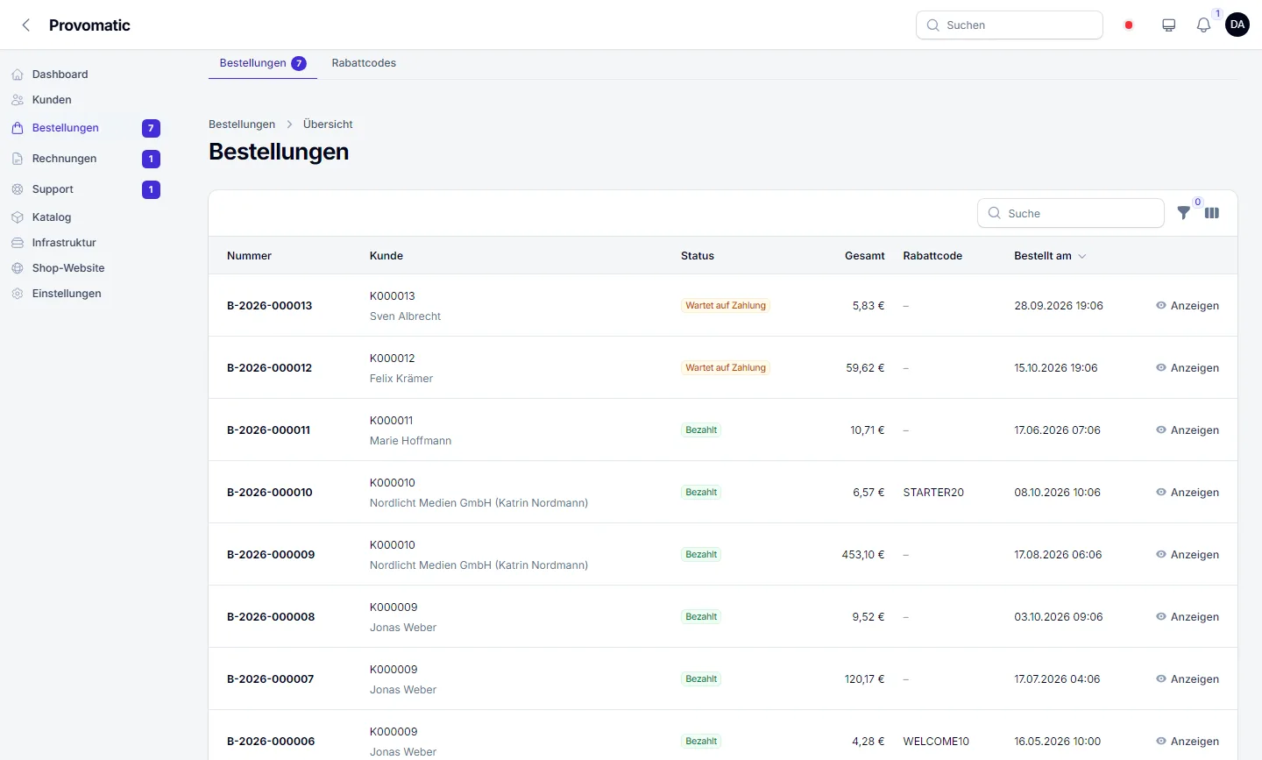Toggle table column visibility icon
Screen dimensions: 1262x760
pos(1212,213)
